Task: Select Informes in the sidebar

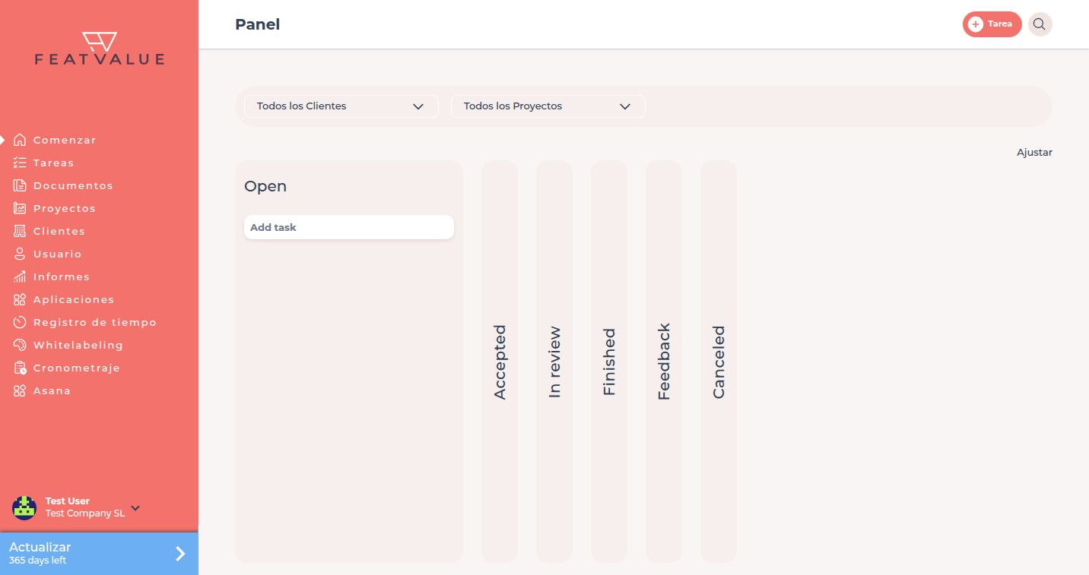Action: [x=62, y=276]
